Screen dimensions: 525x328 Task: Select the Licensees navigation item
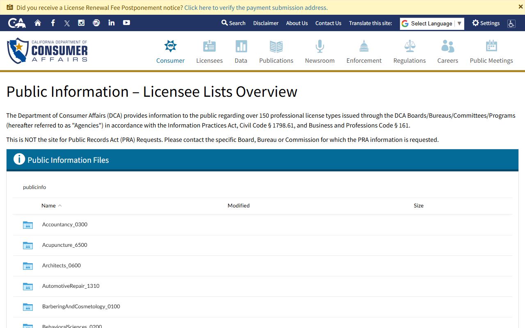[x=209, y=52]
